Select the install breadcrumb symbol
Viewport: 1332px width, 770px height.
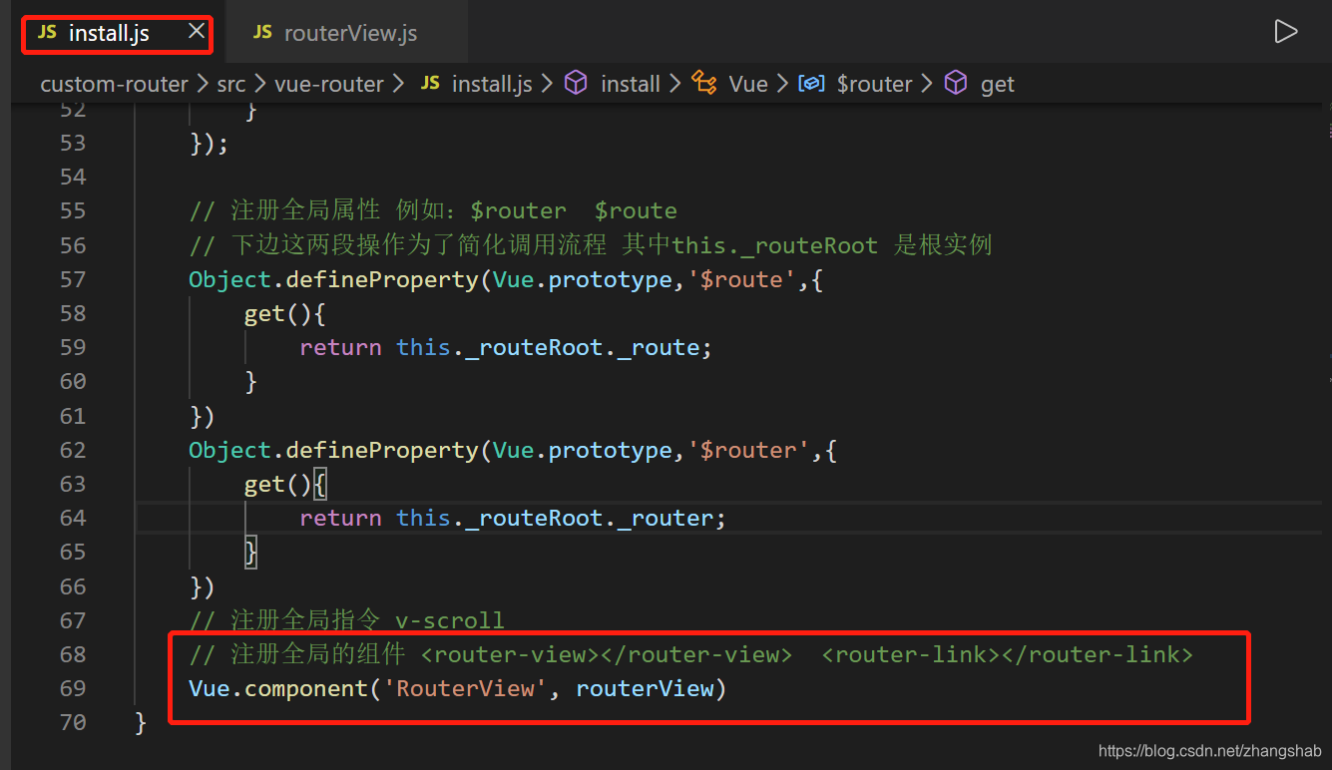coord(631,85)
